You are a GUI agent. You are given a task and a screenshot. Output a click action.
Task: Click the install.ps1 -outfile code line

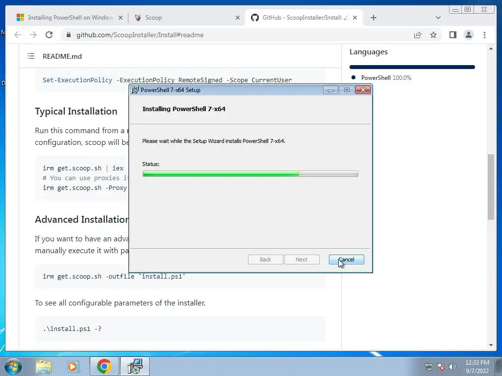114,276
